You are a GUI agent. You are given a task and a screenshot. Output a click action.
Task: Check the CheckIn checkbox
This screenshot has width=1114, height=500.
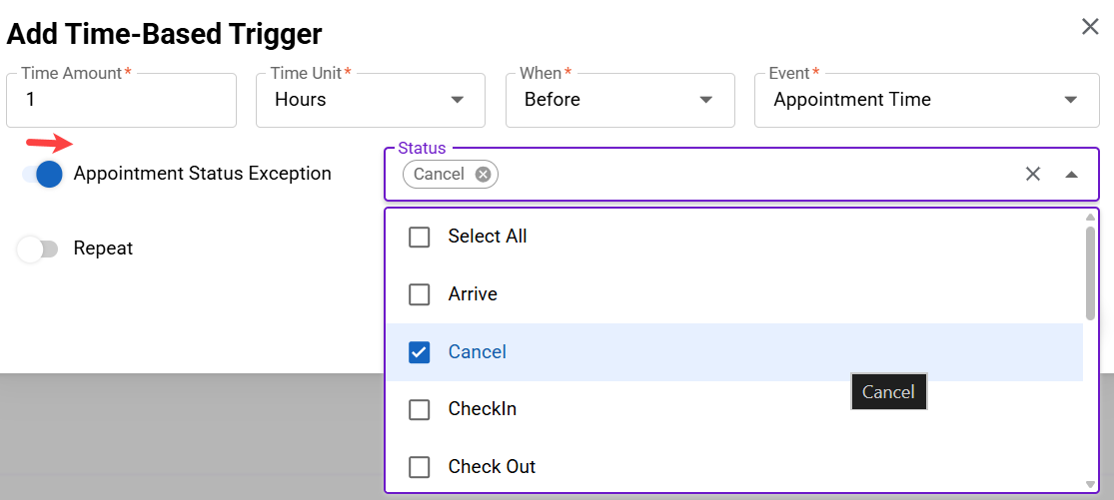click(x=420, y=410)
